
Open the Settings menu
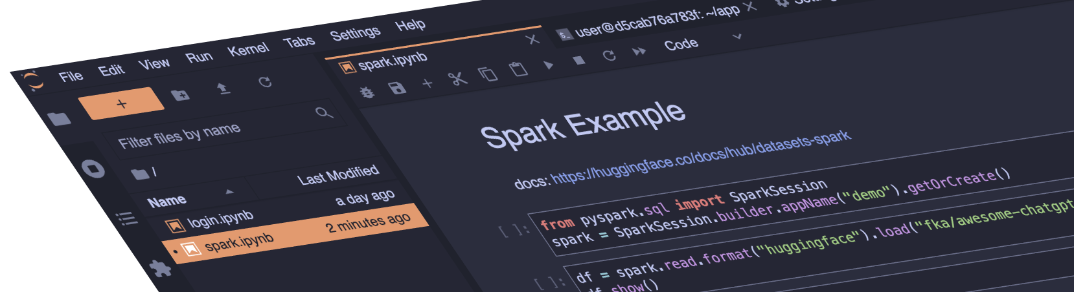[x=355, y=33]
